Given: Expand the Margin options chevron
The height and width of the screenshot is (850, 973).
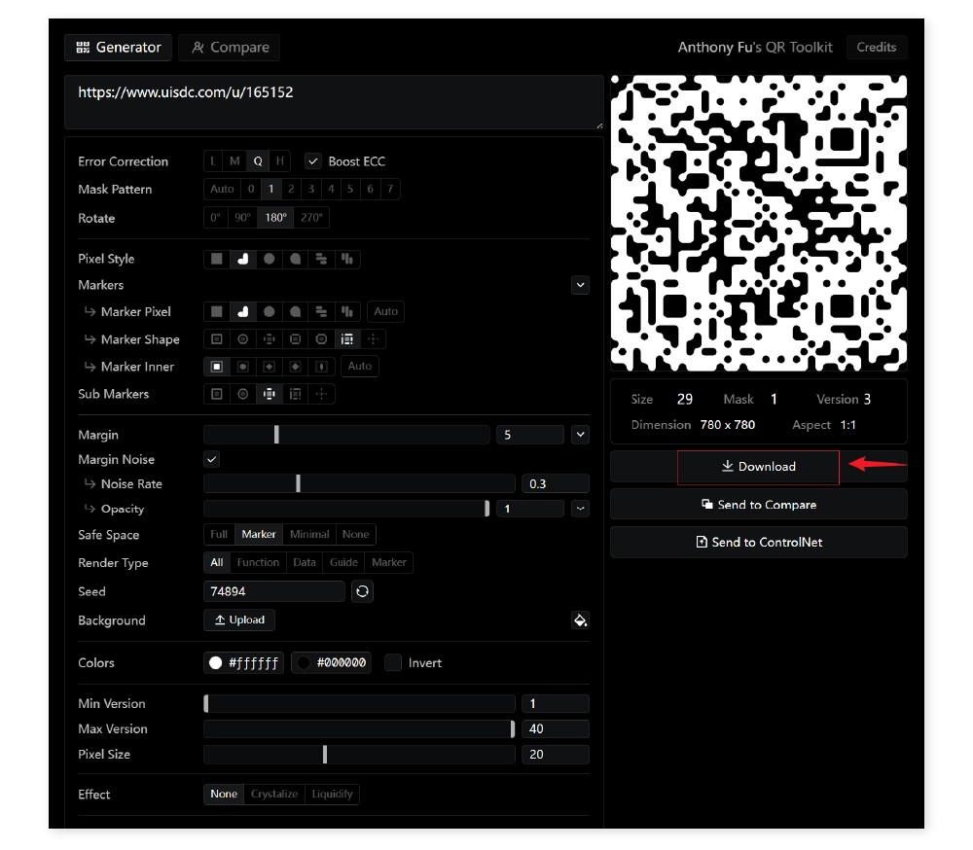Looking at the screenshot, I should point(580,435).
